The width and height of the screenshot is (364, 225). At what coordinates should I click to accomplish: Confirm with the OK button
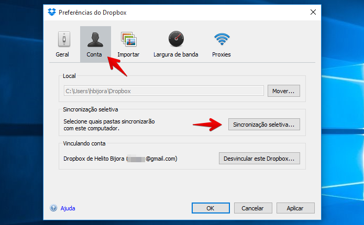[211, 208]
